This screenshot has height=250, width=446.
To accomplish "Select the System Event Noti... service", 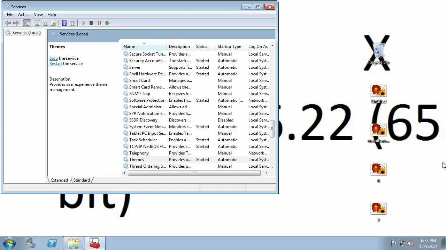I will (x=196, y=127).
